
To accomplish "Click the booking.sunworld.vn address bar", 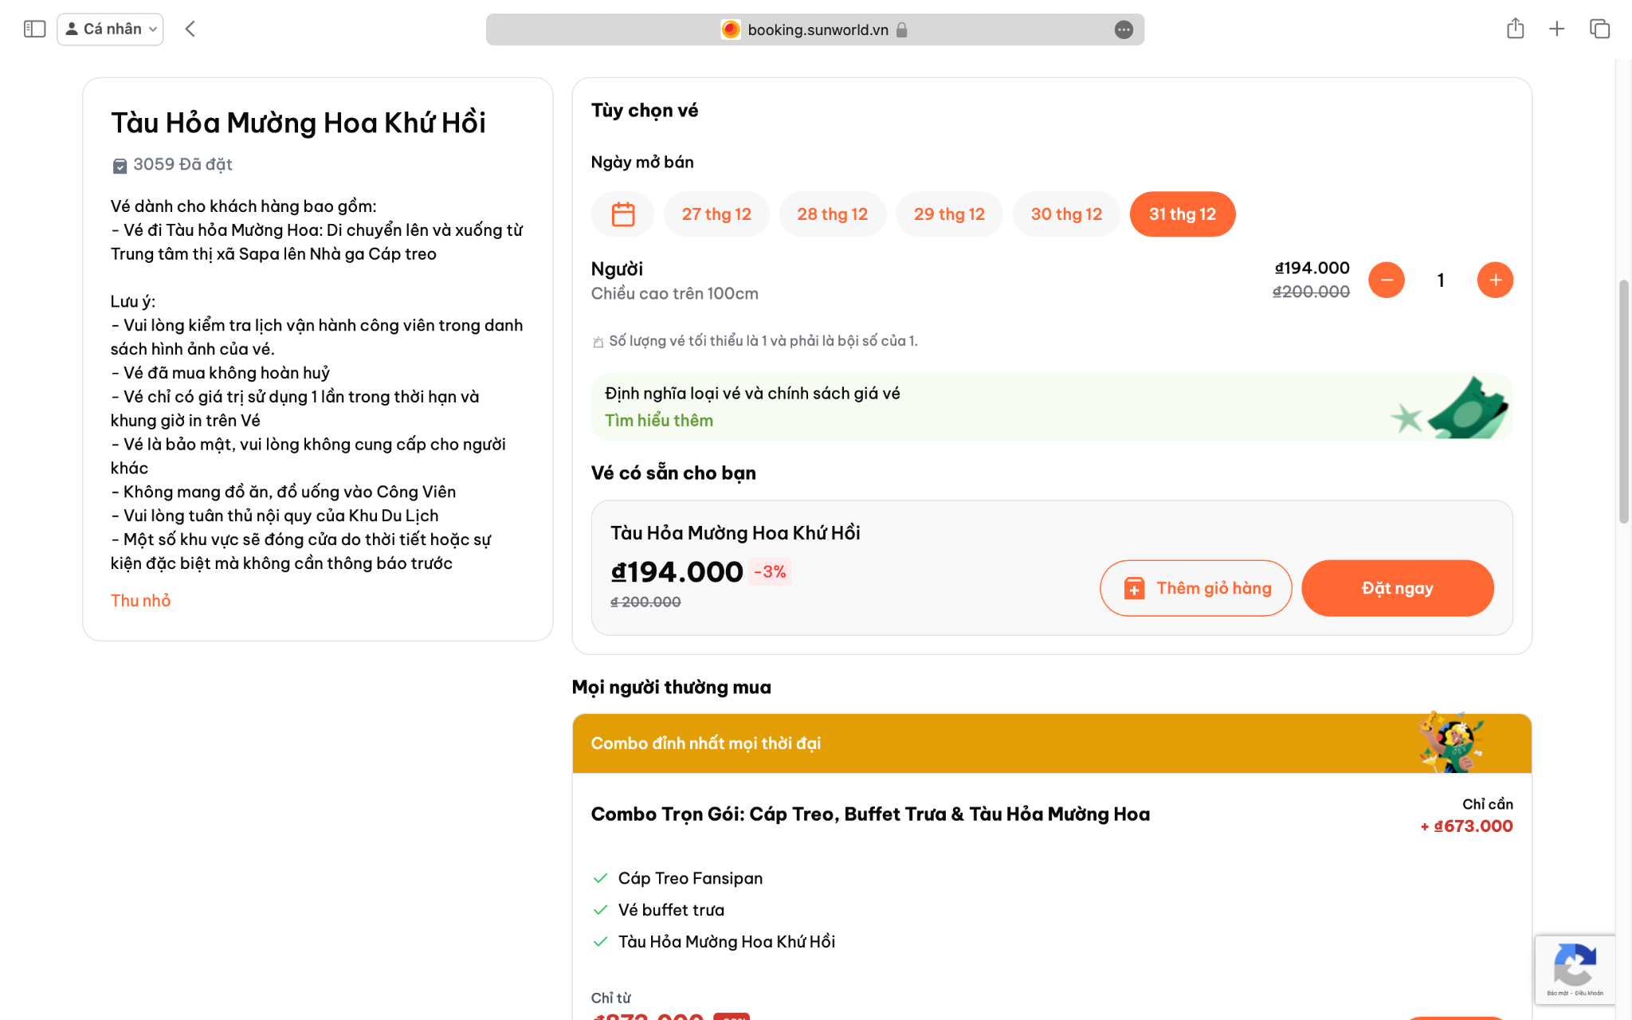I will (x=814, y=29).
